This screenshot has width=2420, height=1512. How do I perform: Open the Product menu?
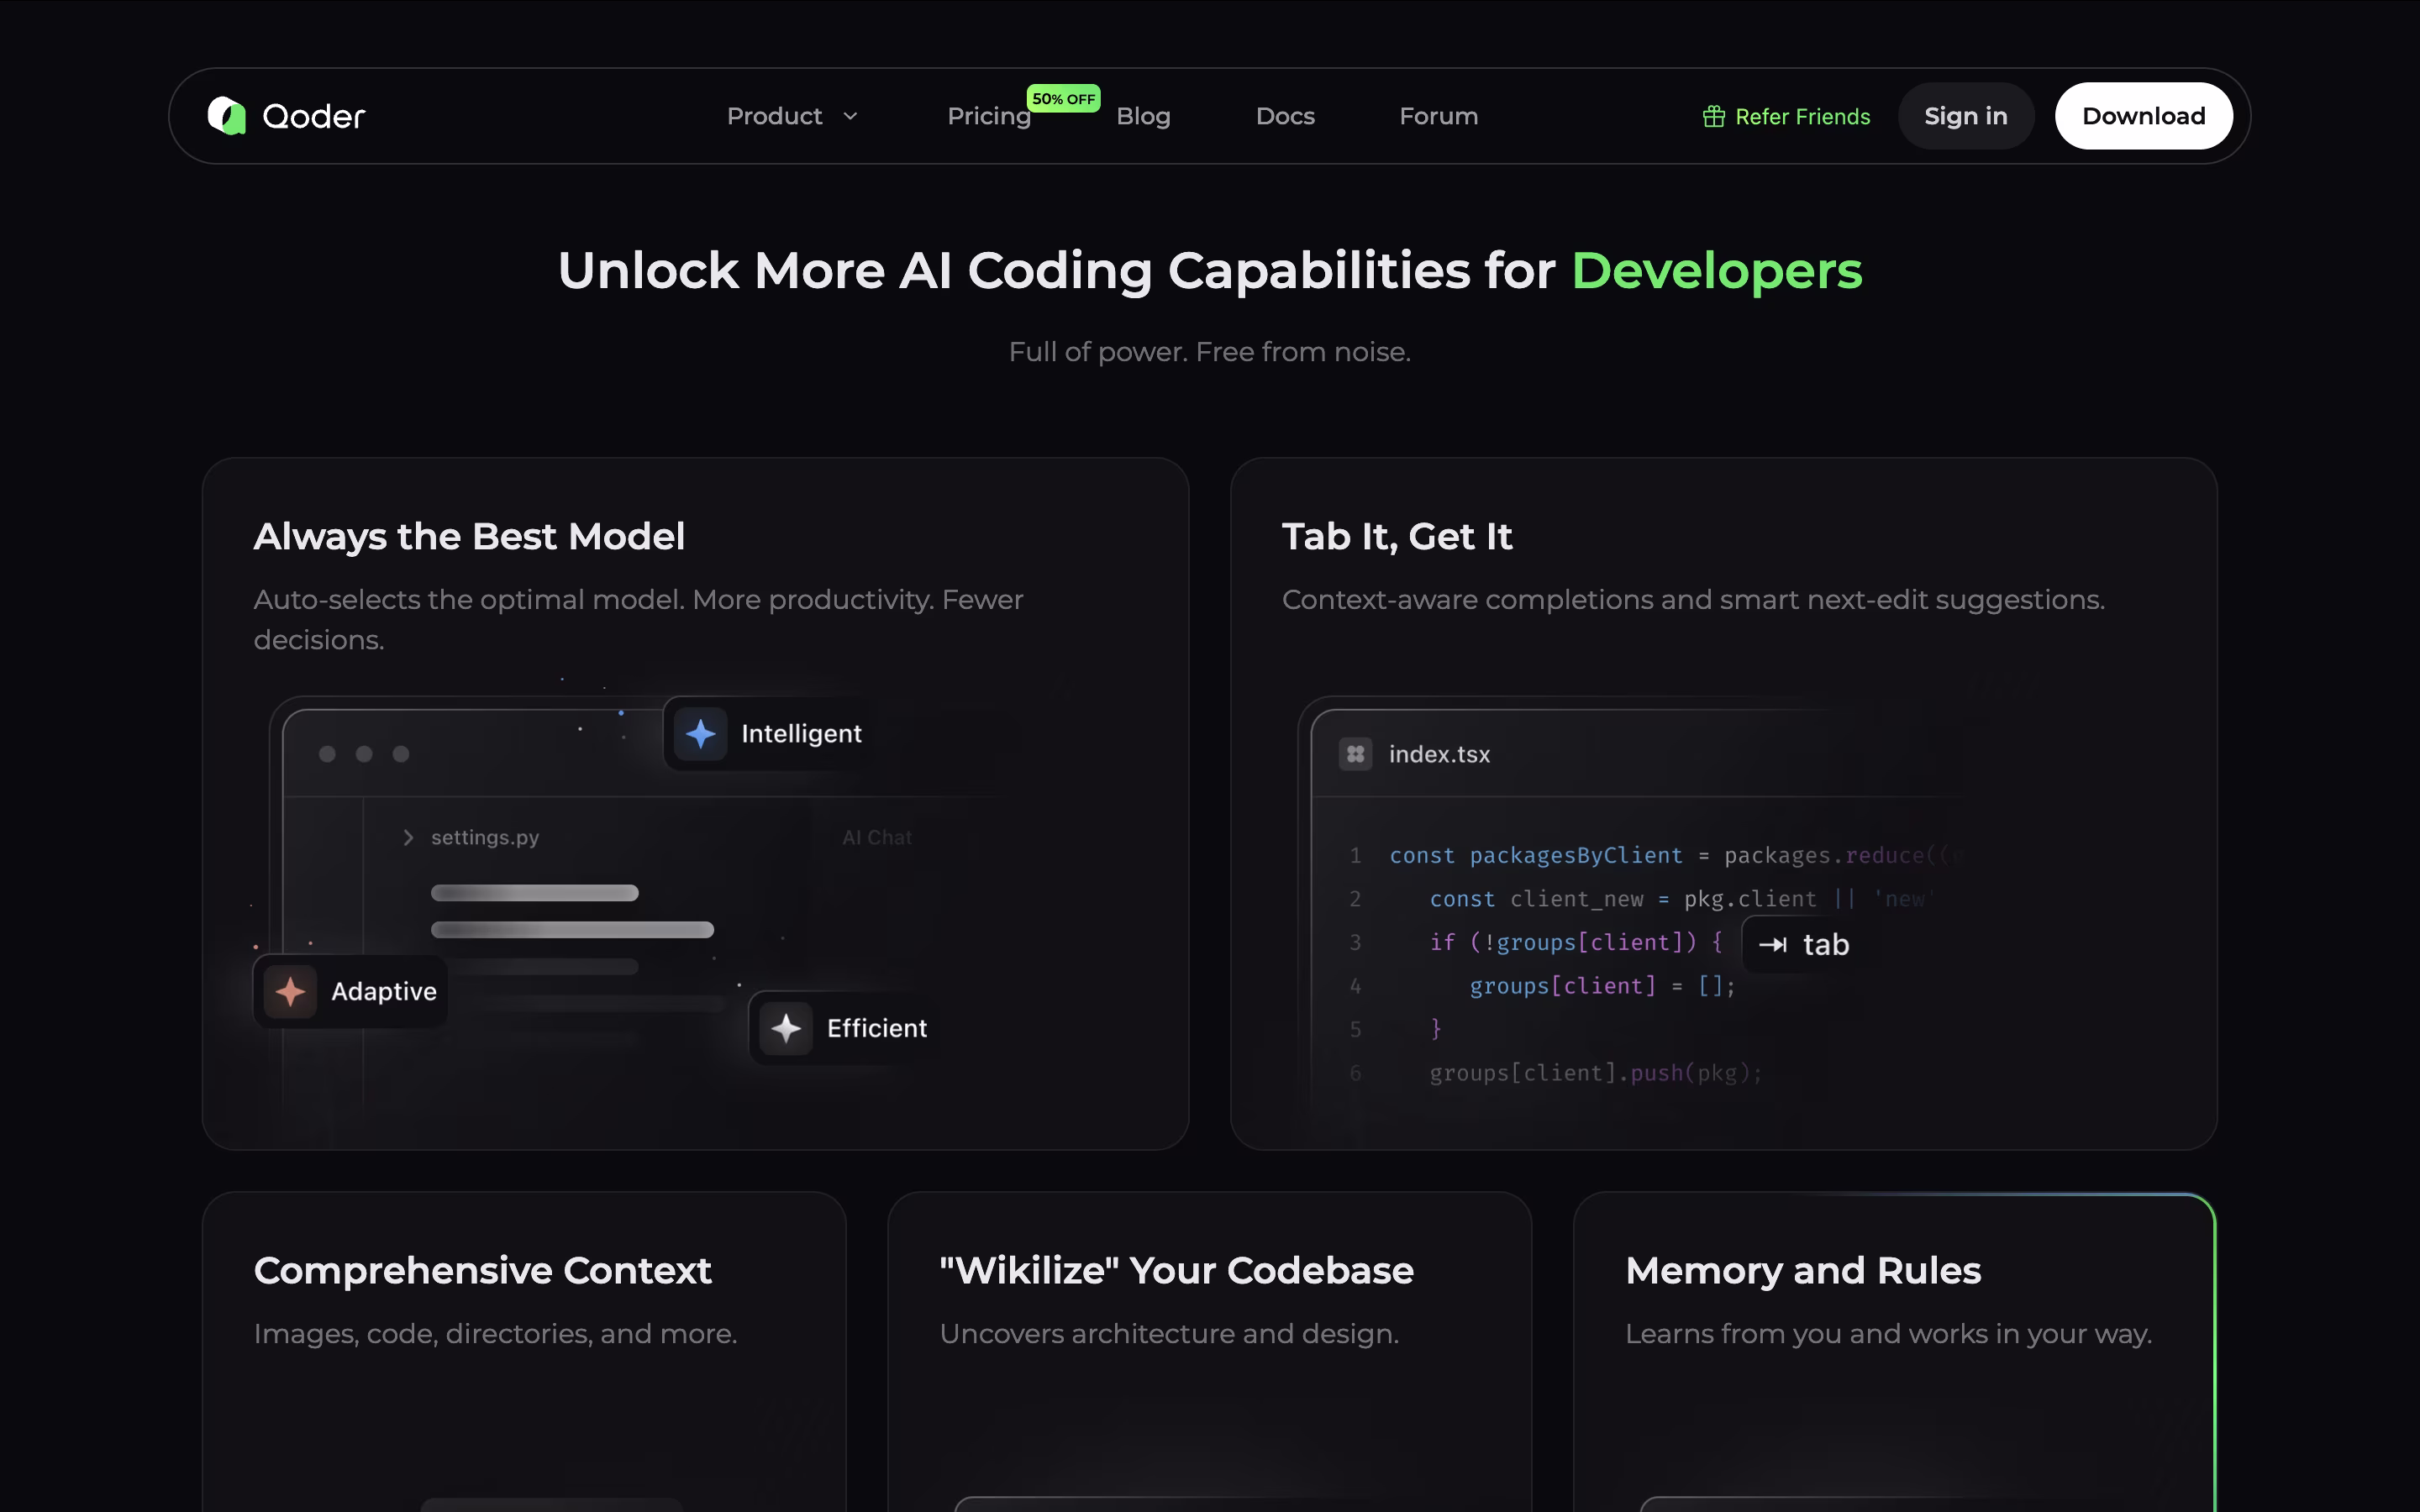pyautogui.click(x=775, y=117)
